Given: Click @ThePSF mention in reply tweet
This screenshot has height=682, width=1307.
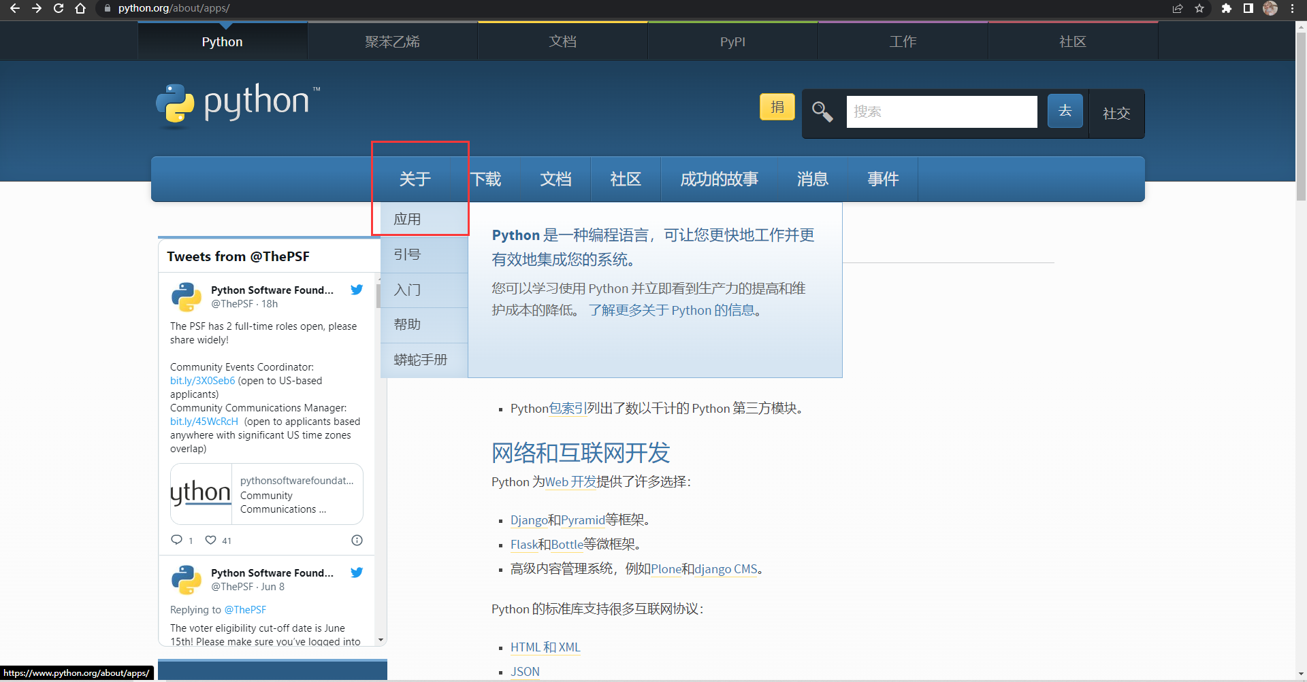Looking at the screenshot, I should 245,610.
